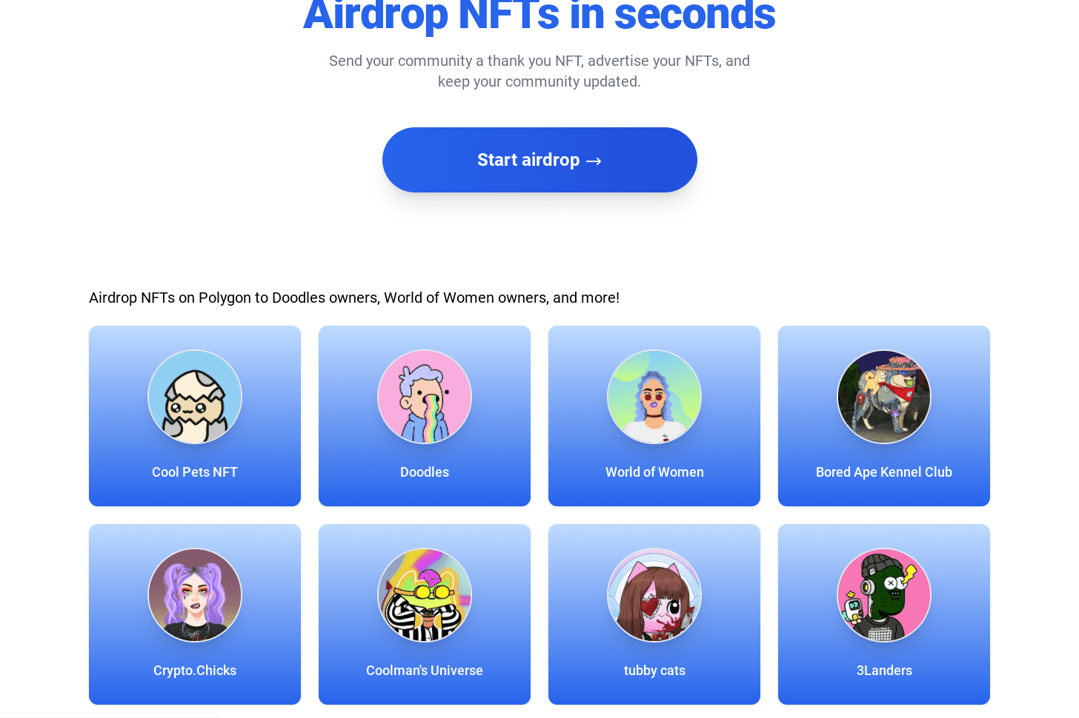
Task: Click the 3Landers avatar icon
Action: pyautogui.click(x=884, y=595)
